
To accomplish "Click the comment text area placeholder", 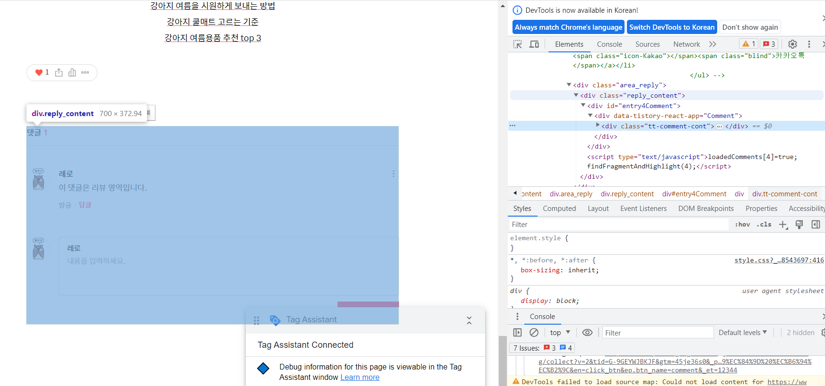I will 96,261.
